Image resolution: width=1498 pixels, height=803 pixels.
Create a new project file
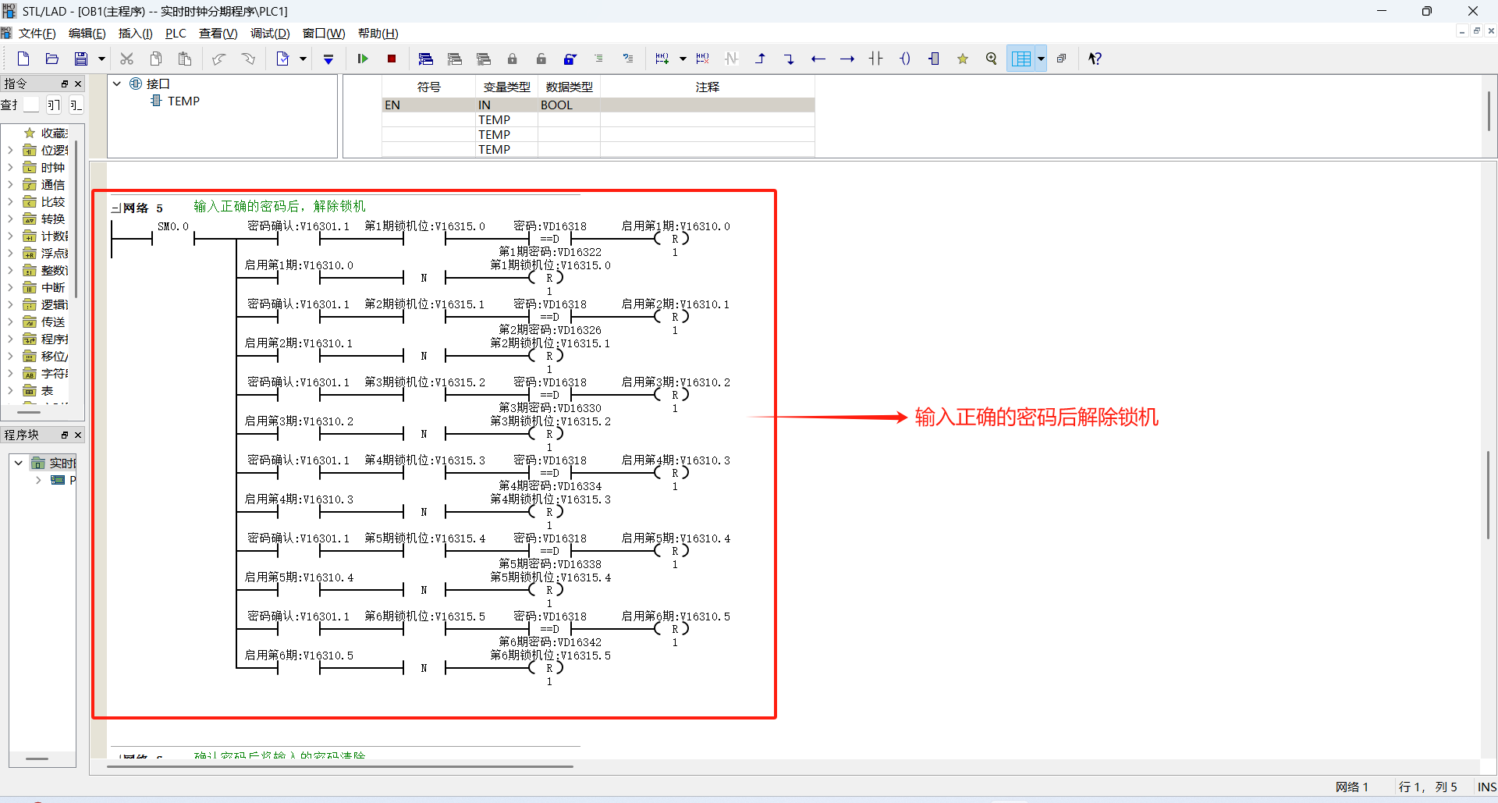(23, 59)
